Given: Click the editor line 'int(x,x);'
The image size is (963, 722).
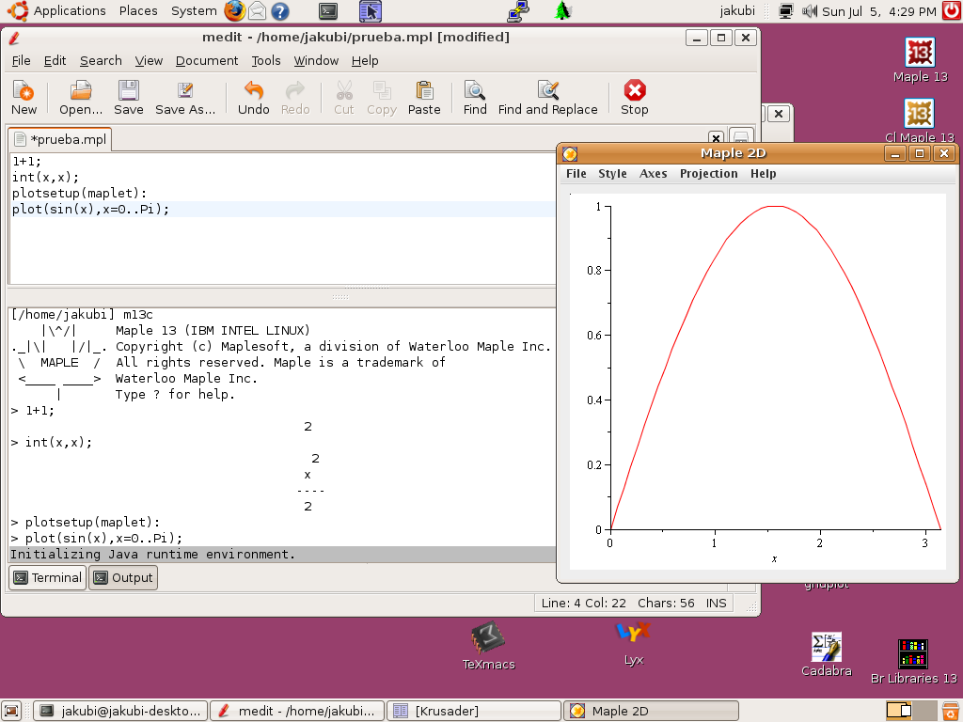Looking at the screenshot, I should click(45, 178).
